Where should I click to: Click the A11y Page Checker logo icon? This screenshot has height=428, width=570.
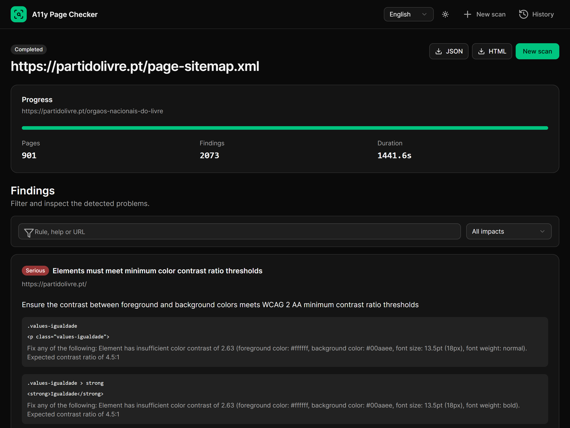(19, 14)
